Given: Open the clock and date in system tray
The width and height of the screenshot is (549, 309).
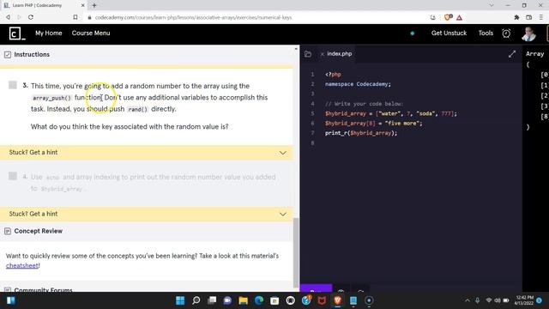Looking at the screenshot, I should click(x=524, y=300).
